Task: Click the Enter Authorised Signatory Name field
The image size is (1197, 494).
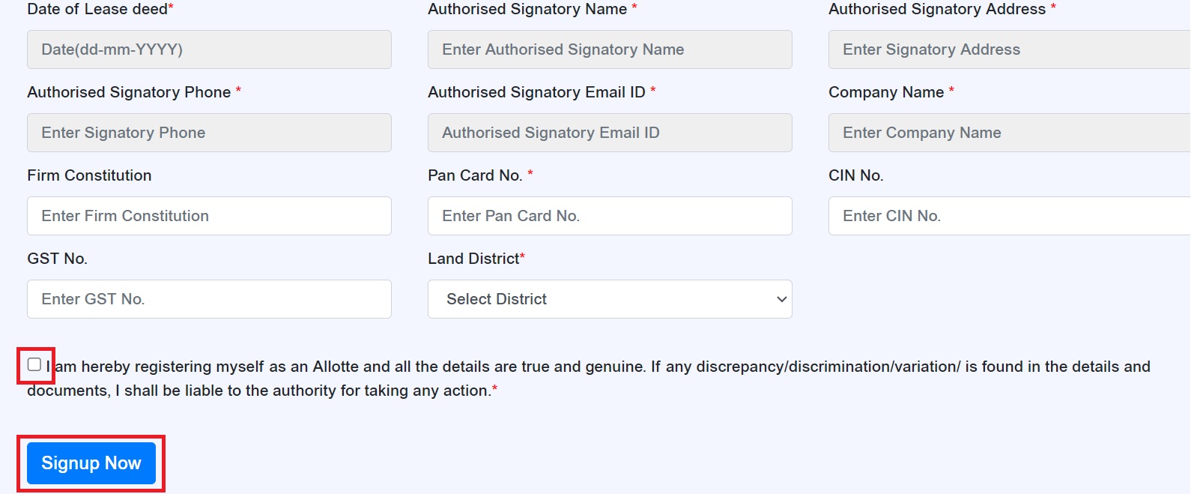Action: [x=608, y=49]
